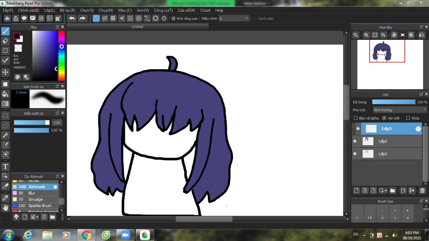Select the Text tool

pyautogui.click(x=5, y=166)
